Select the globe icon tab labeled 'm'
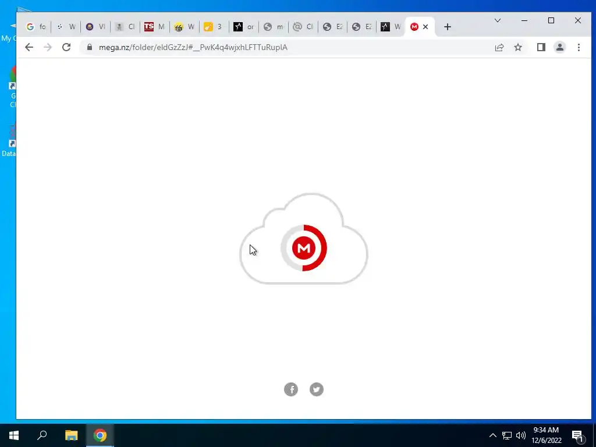596x447 pixels. click(x=273, y=27)
